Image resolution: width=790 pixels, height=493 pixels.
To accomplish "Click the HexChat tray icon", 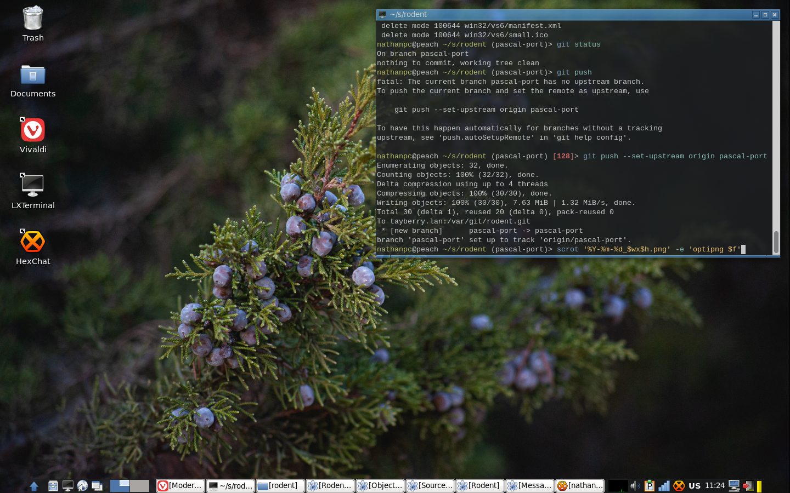I will pyautogui.click(x=679, y=486).
